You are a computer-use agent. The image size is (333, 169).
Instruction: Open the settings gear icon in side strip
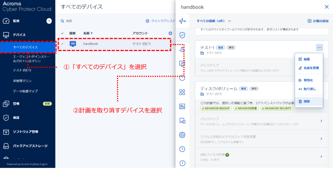[x=182, y=135]
